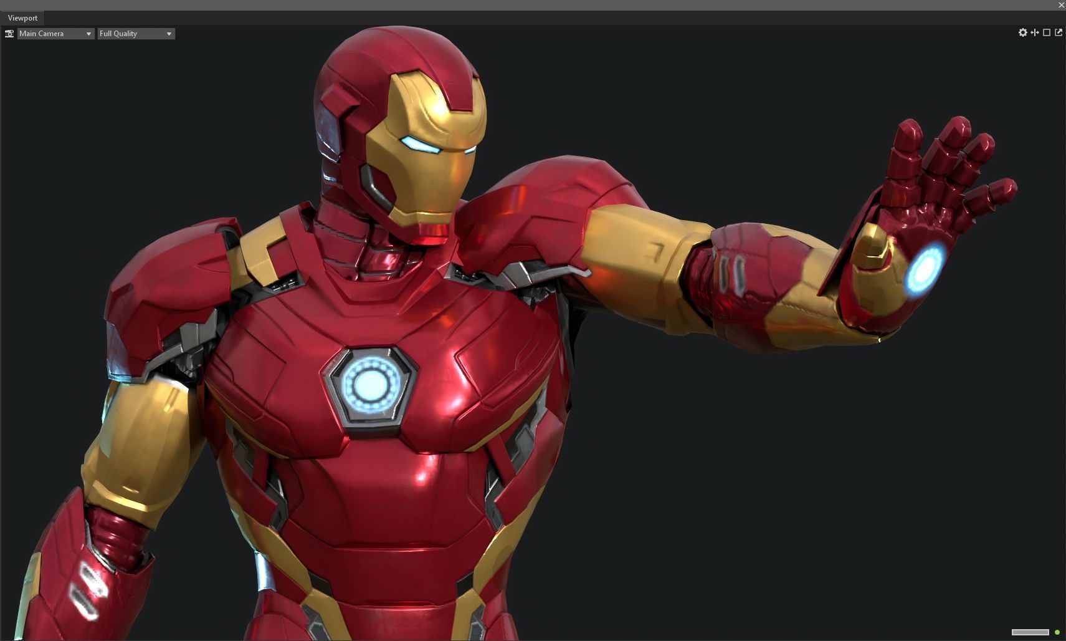Open viewport settings gear icon
Image resolution: width=1066 pixels, height=641 pixels.
(x=1022, y=32)
